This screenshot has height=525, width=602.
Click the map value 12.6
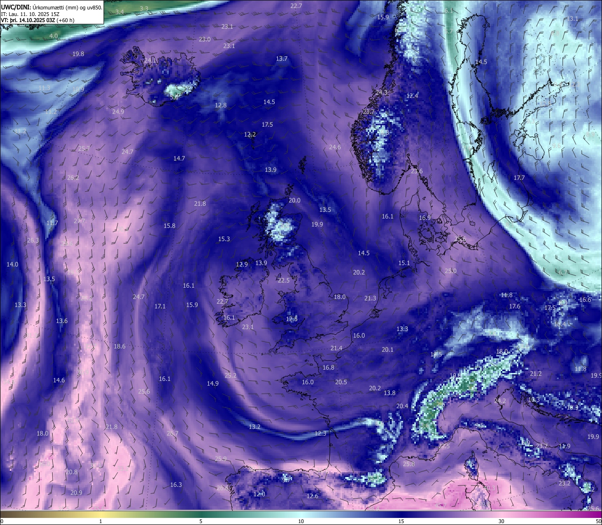click(312, 496)
